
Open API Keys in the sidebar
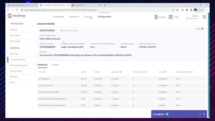[21, 77]
